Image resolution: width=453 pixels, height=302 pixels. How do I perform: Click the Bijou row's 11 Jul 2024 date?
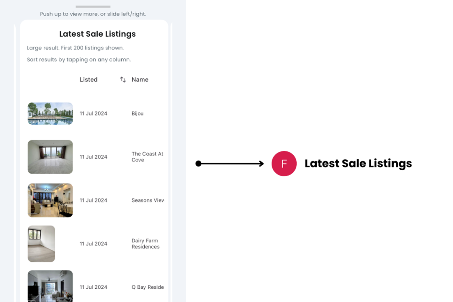pyautogui.click(x=93, y=114)
